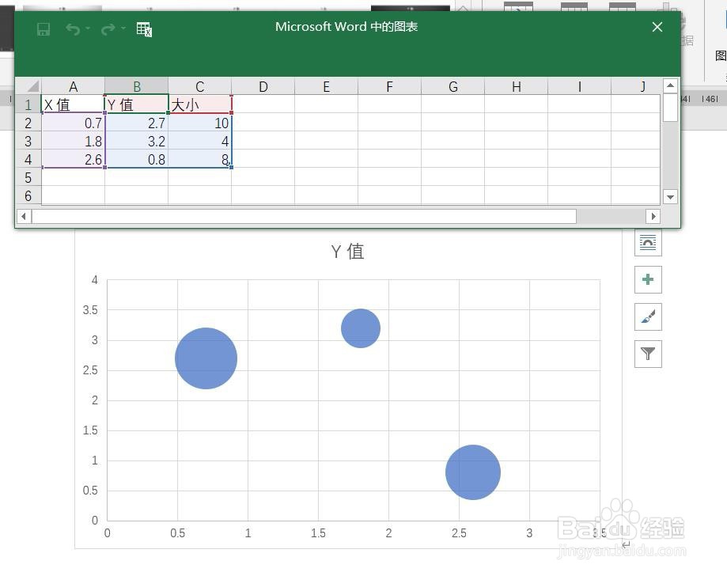Click cell with value 10
Screen dimensions: 727x576
pos(200,123)
